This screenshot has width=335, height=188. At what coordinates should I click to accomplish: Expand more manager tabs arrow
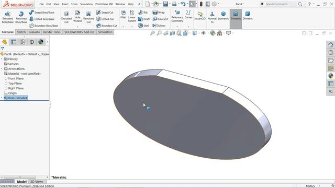click(48, 42)
